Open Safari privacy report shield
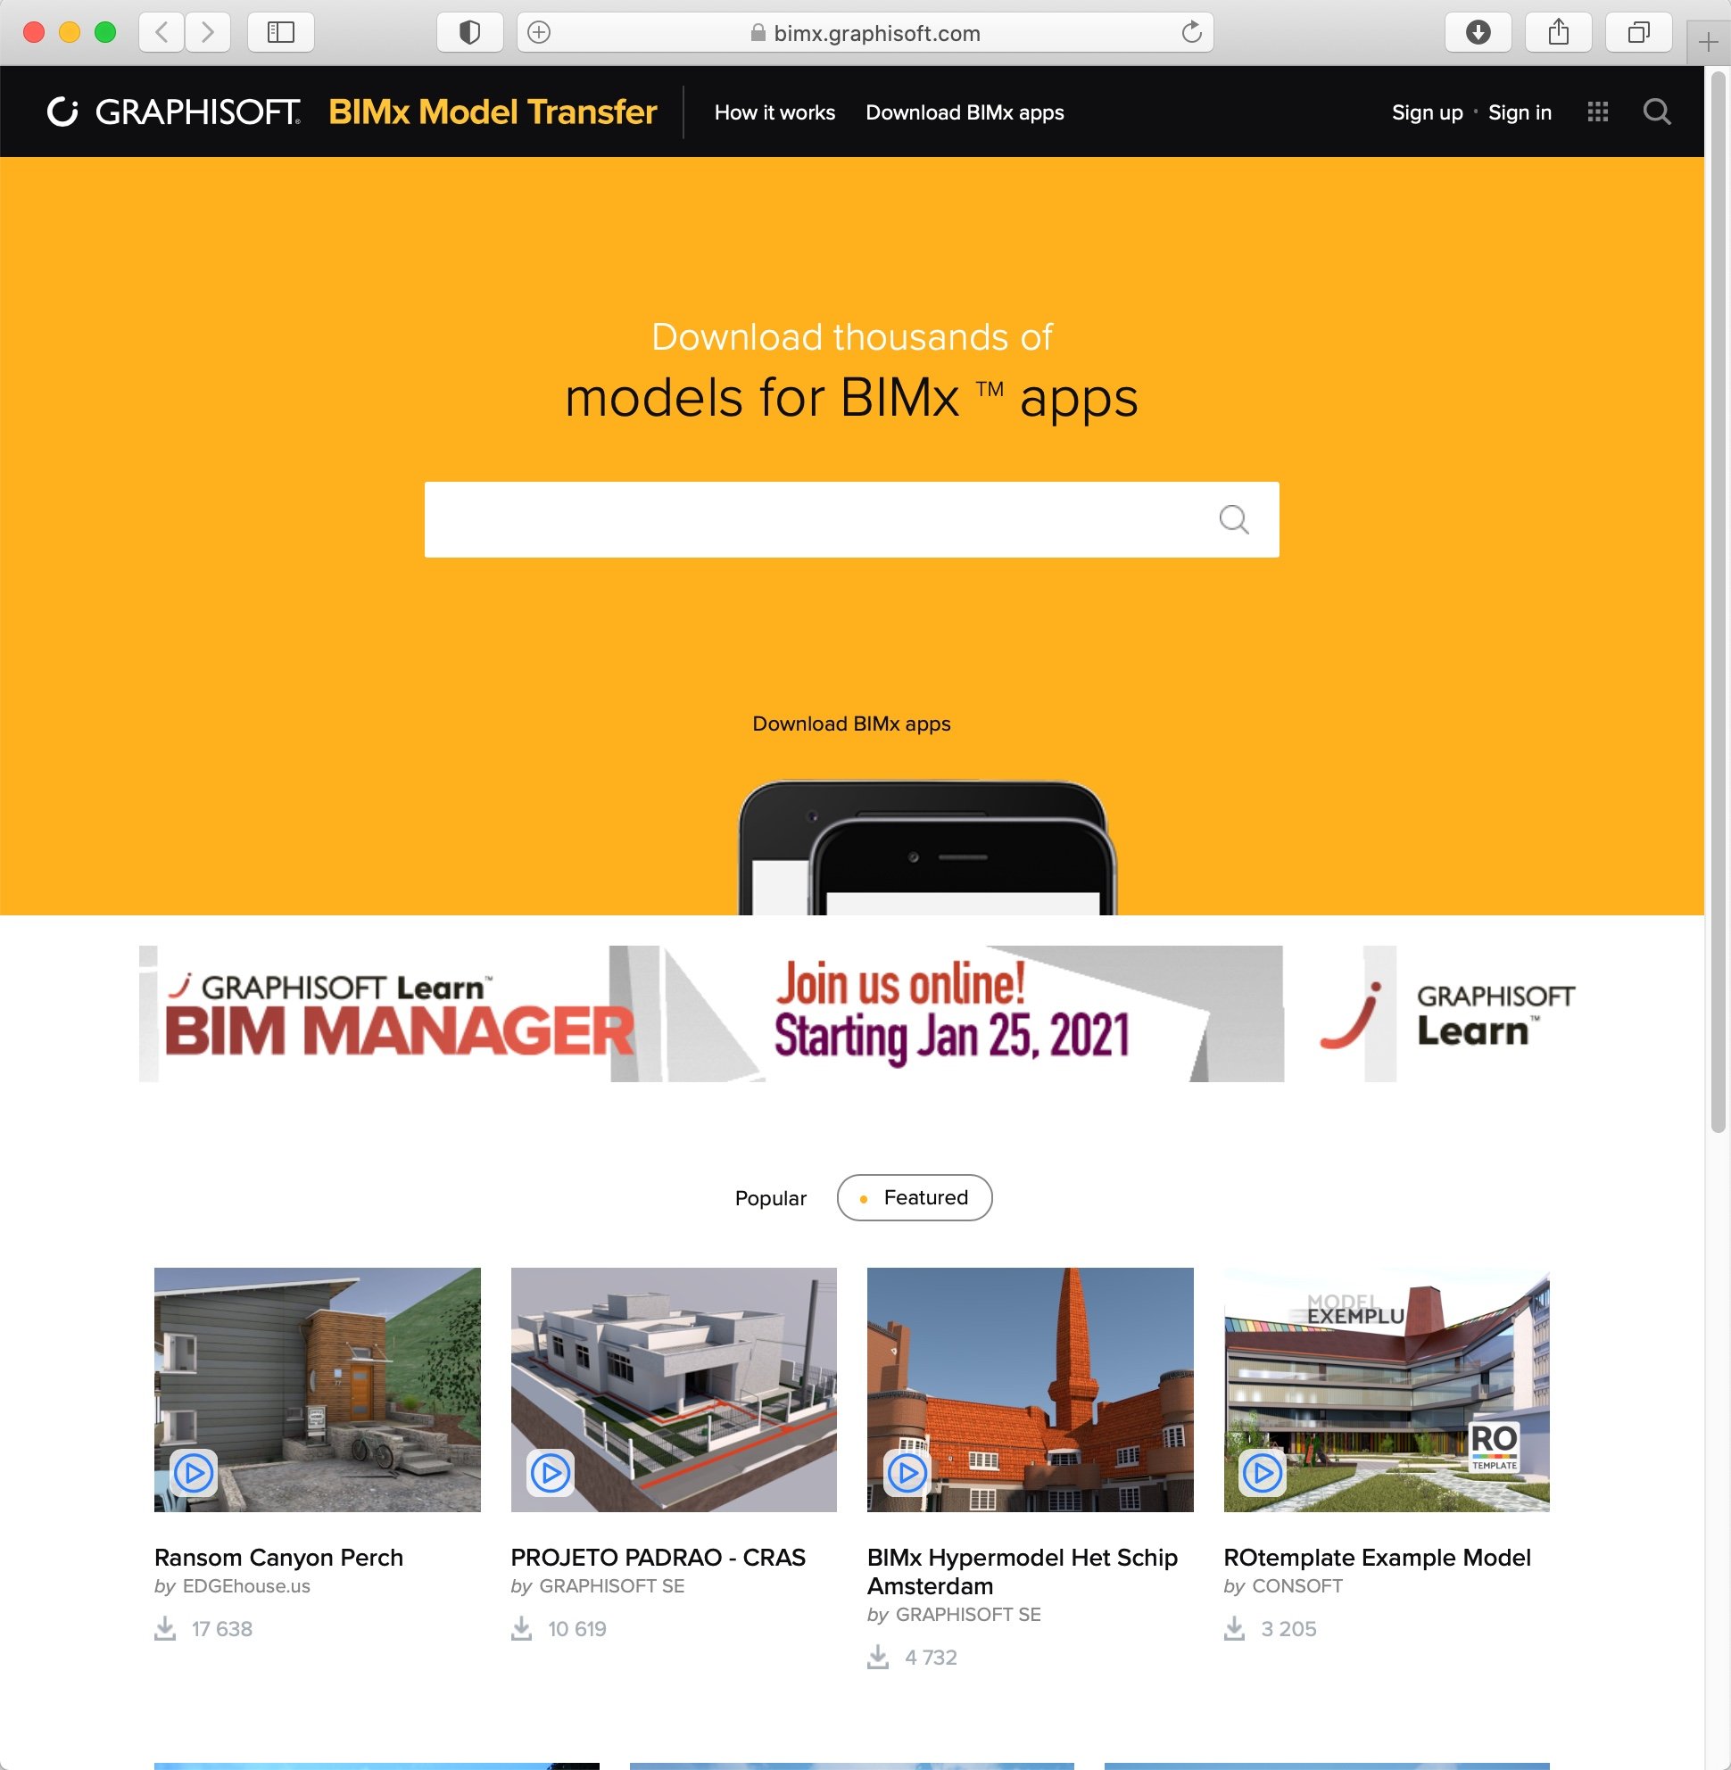This screenshot has height=1770, width=1731. 469,33
